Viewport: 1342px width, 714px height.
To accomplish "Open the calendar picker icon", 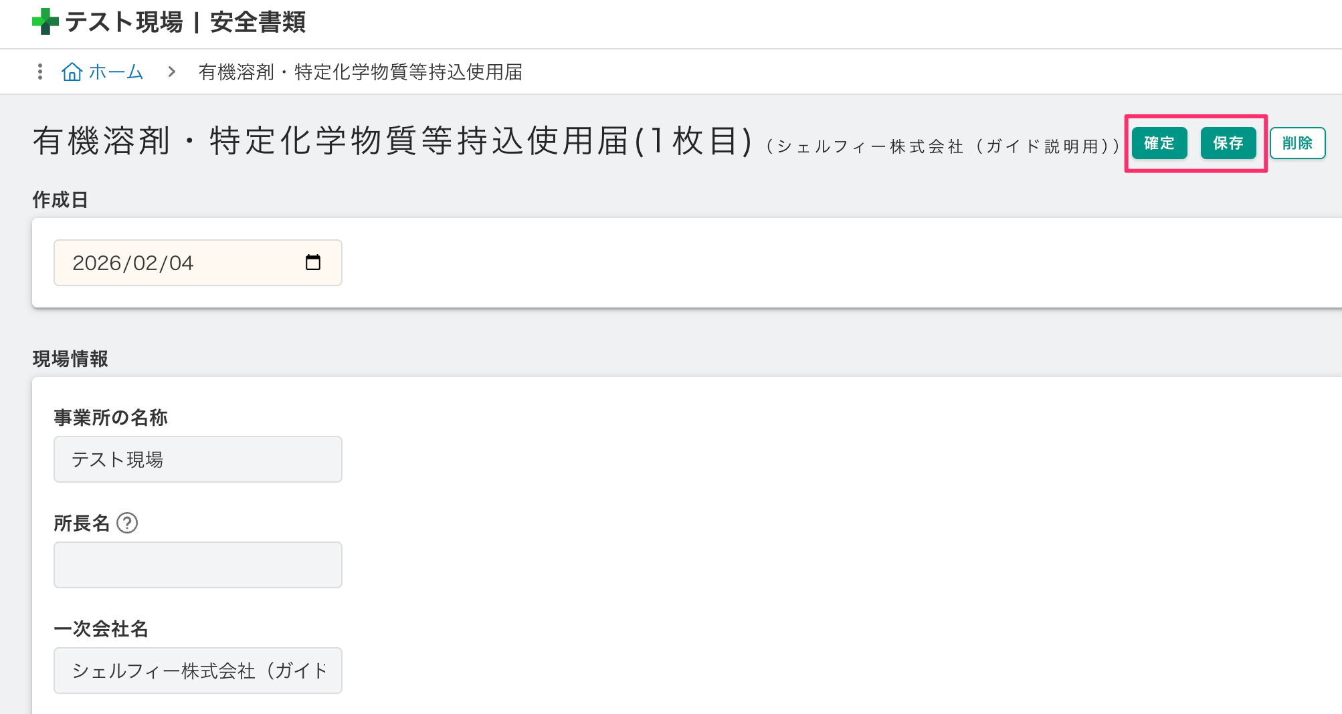I will [312, 263].
